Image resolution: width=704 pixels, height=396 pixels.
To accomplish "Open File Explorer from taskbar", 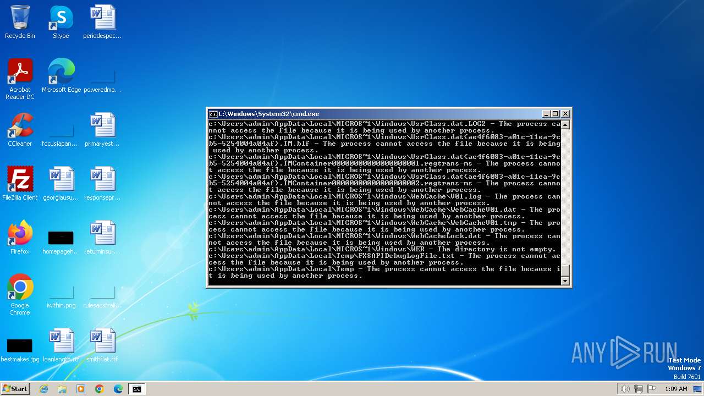I will 62,389.
